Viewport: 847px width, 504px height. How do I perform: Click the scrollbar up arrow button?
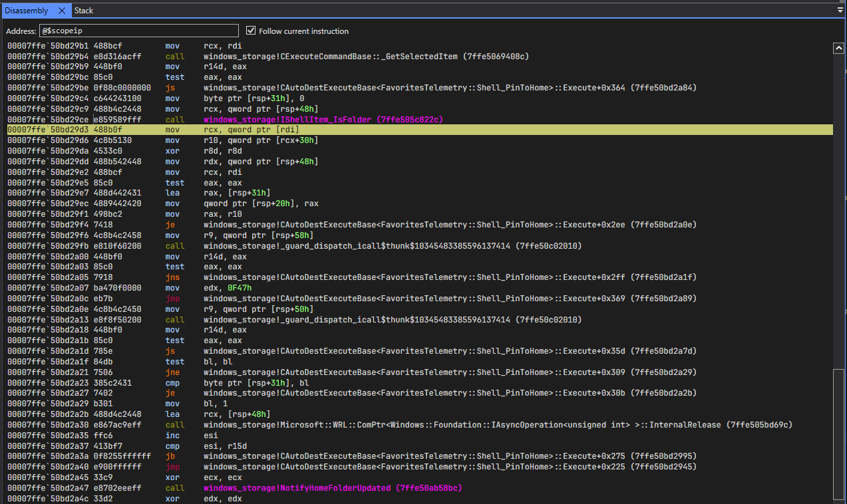[838, 48]
